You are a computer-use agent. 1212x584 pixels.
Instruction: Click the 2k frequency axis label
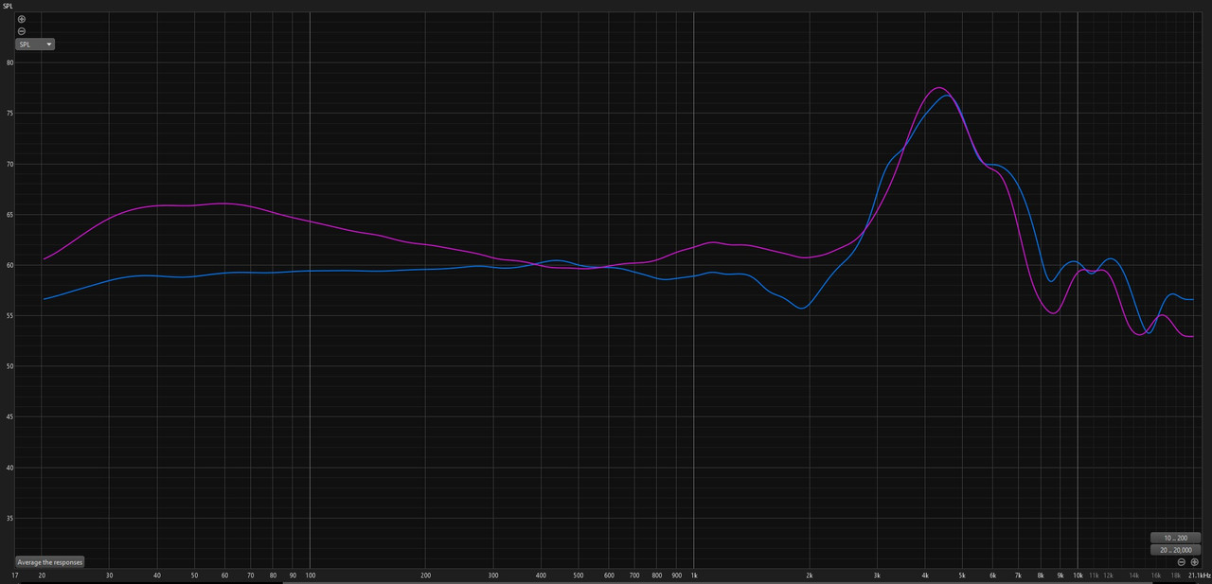pyautogui.click(x=810, y=575)
